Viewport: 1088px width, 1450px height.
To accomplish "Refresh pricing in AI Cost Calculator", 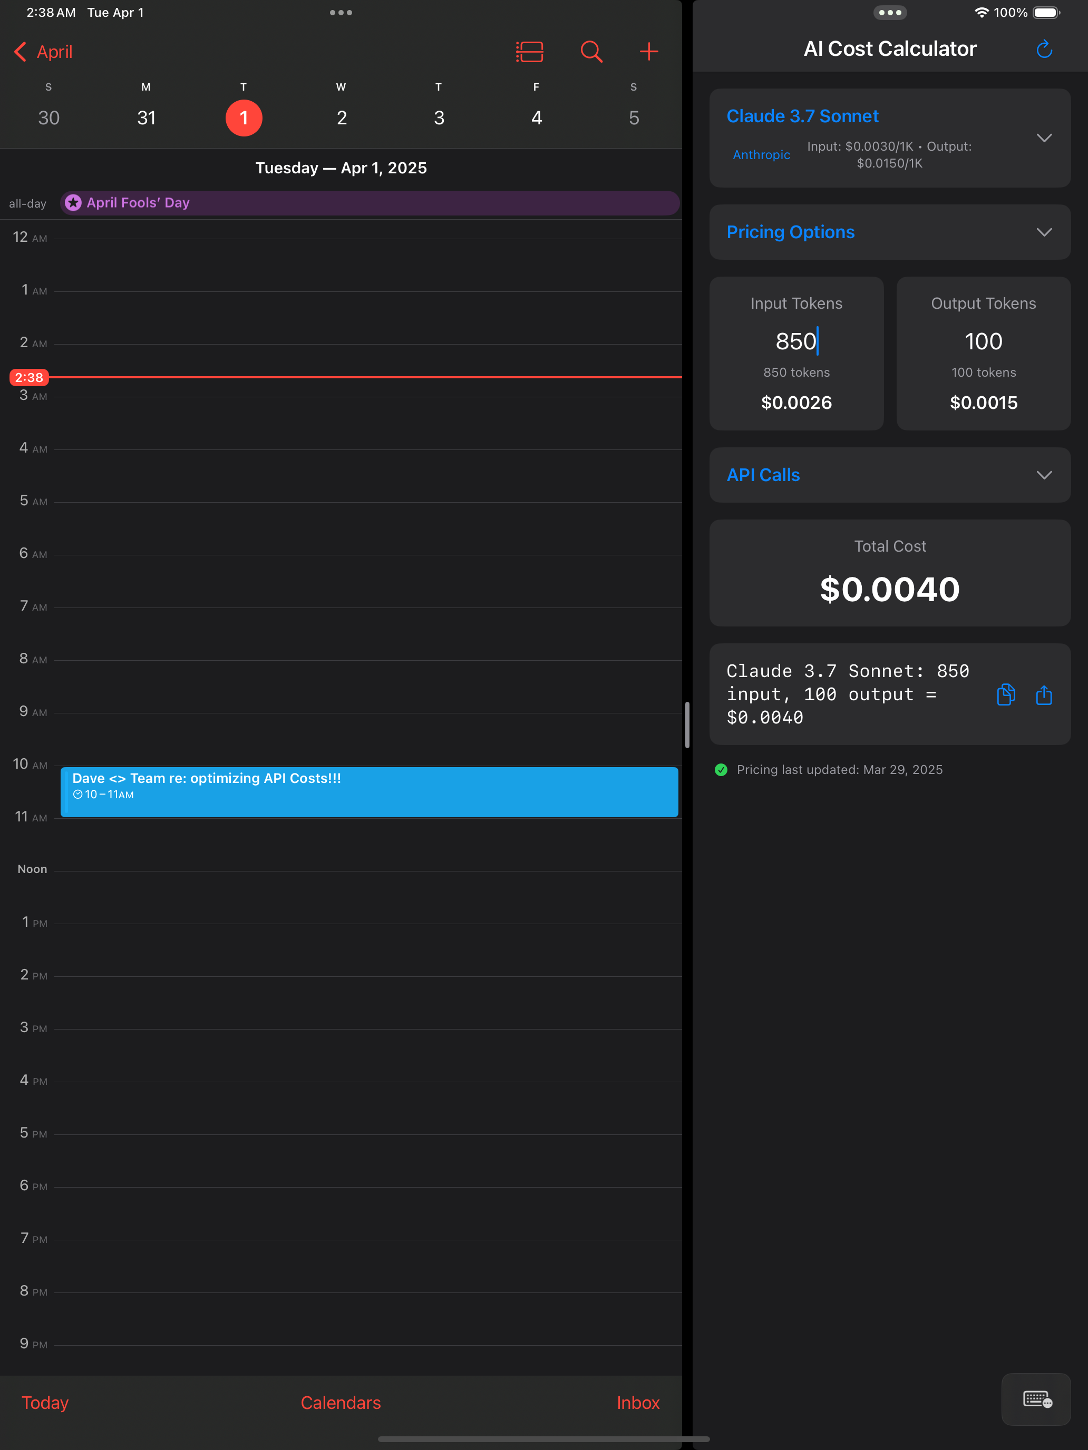I will coord(1044,48).
